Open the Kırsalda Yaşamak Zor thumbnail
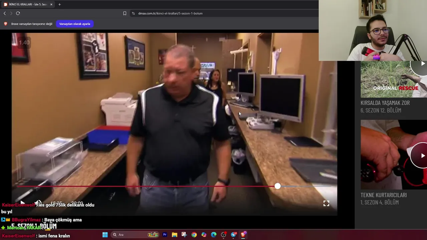427x240 pixels. (x=394, y=79)
